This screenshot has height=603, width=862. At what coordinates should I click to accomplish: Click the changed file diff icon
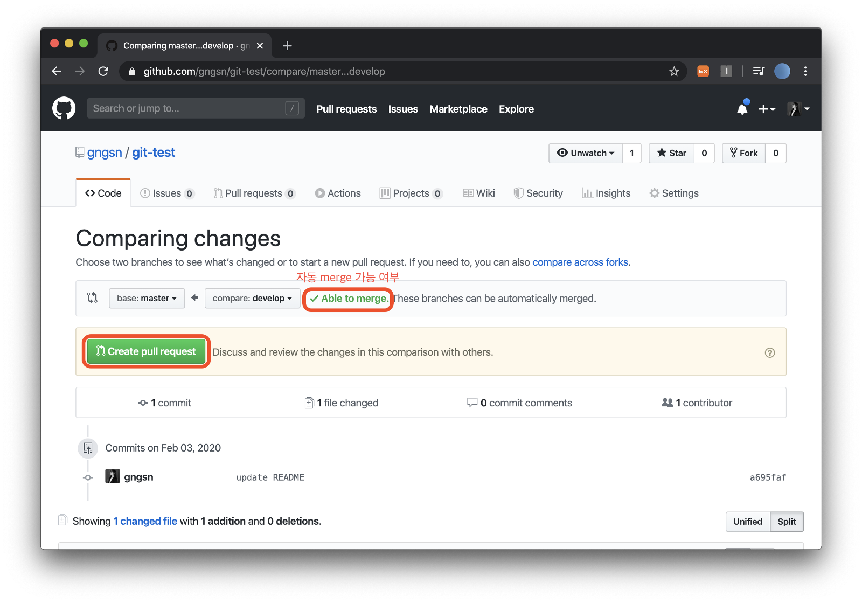62,520
